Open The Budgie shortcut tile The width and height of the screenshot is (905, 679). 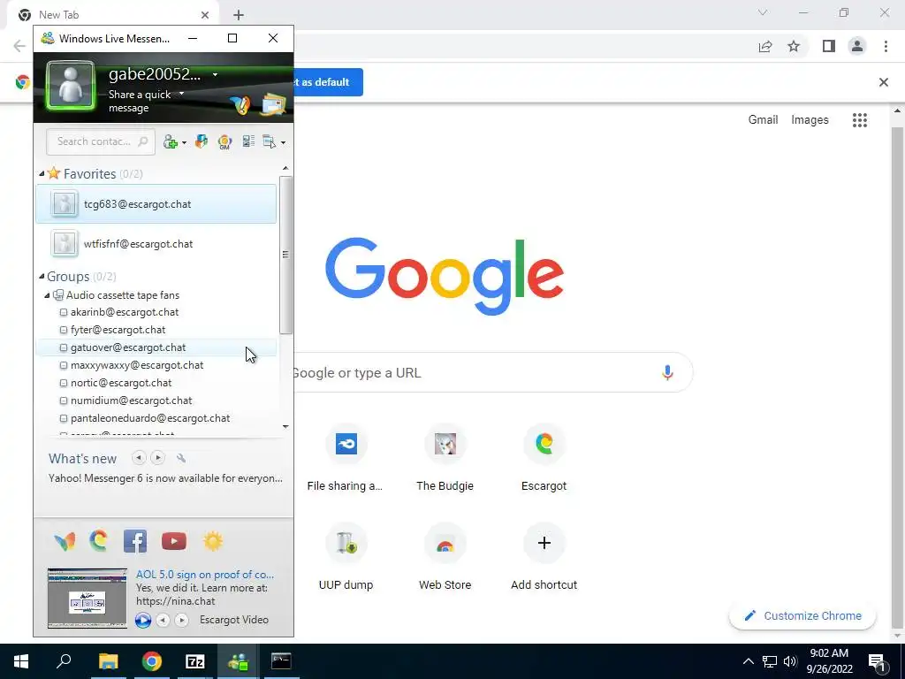tap(445, 459)
